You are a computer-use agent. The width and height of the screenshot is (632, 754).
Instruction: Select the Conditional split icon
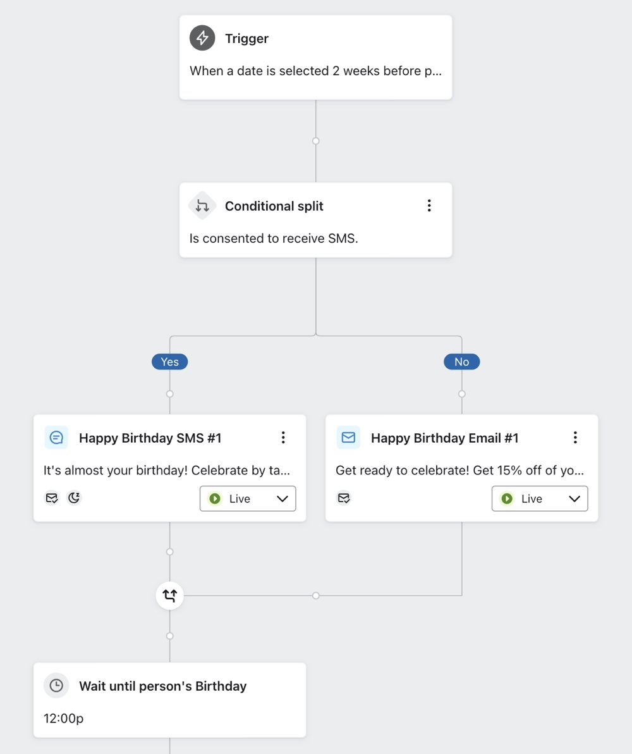[x=202, y=206]
